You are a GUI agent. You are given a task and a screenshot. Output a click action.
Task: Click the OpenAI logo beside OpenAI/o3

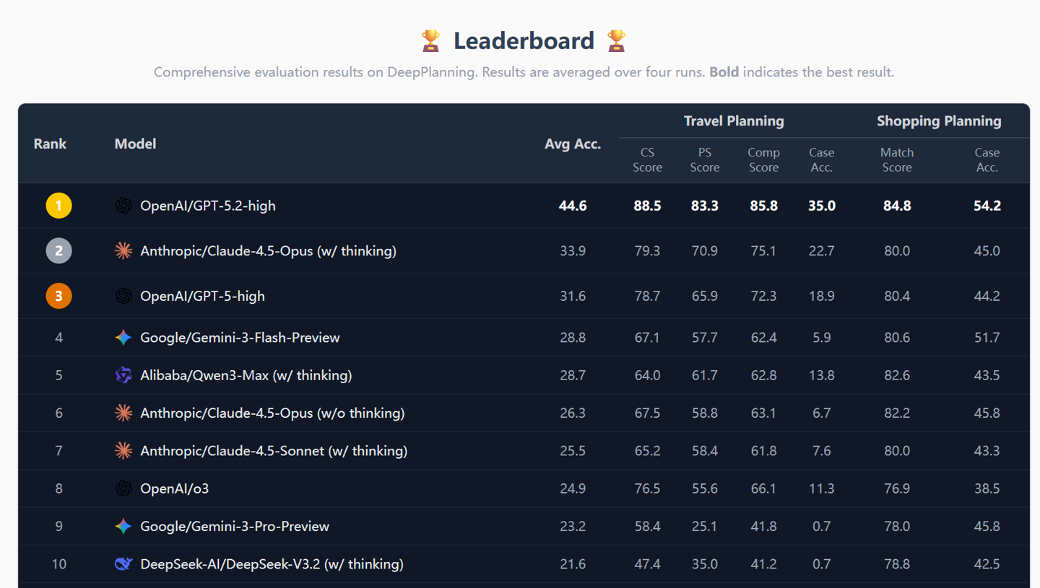[123, 488]
